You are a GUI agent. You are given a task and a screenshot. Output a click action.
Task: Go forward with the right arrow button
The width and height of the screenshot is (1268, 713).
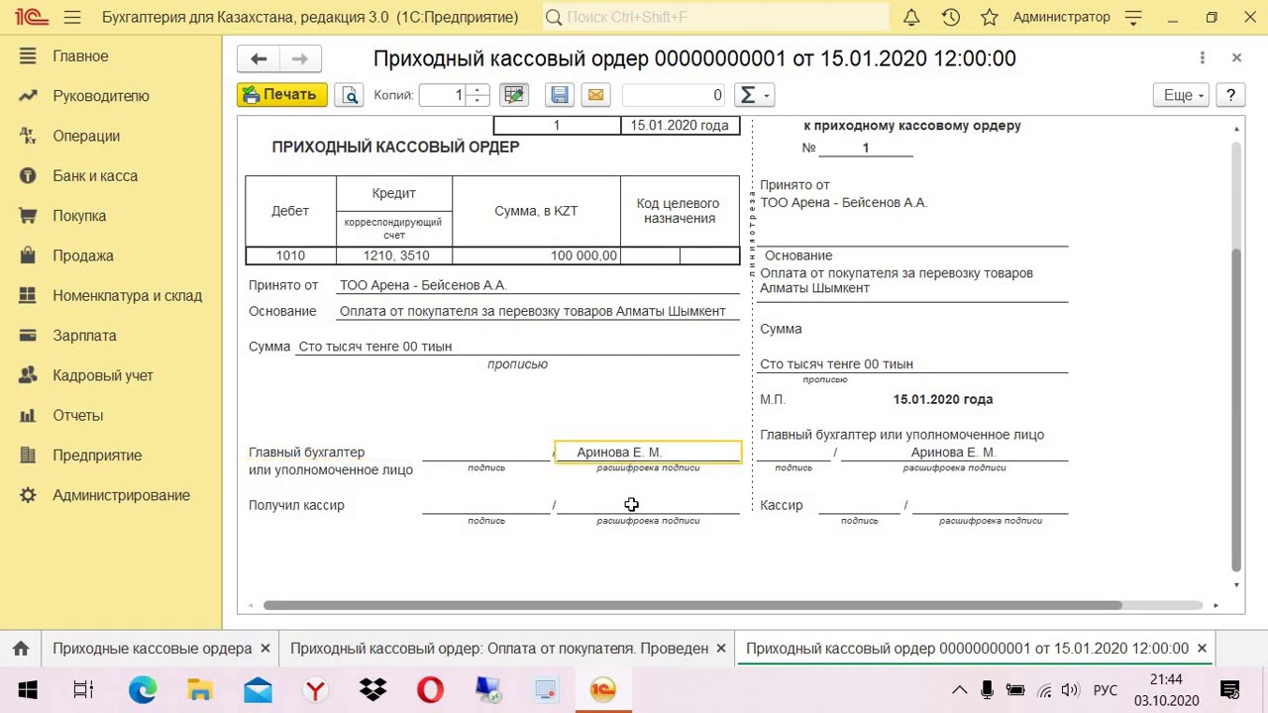299,59
